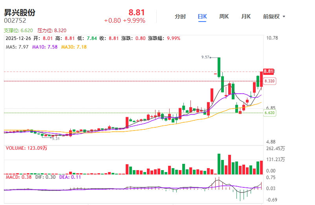Click the MA5: 7.97 indicator label
Screen dimensions: 315x205
17,47
